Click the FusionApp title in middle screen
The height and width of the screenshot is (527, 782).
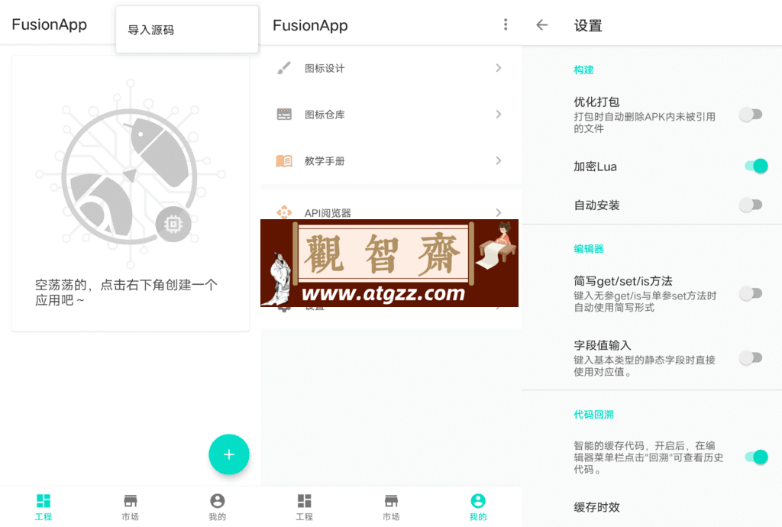pyautogui.click(x=310, y=25)
